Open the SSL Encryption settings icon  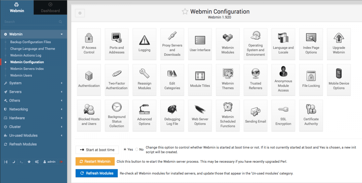283,115
